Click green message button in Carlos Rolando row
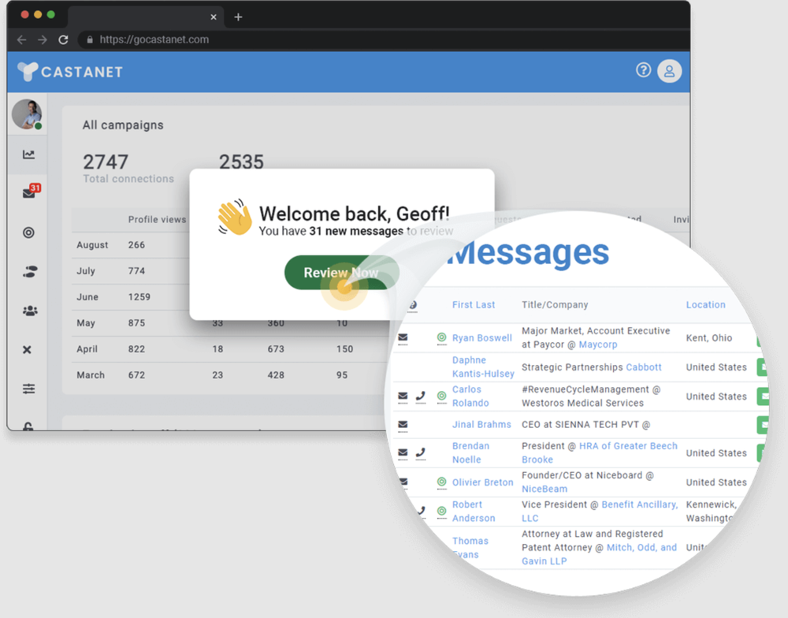 pos(763,396)
